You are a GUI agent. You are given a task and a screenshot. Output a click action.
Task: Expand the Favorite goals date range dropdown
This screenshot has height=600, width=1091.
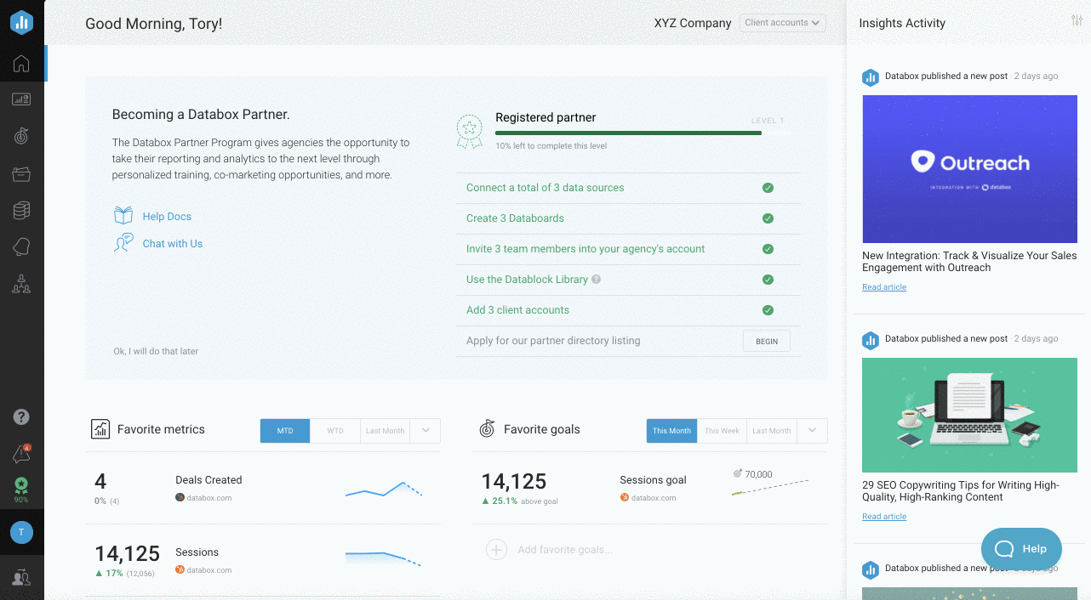click(x=813, y=431)
